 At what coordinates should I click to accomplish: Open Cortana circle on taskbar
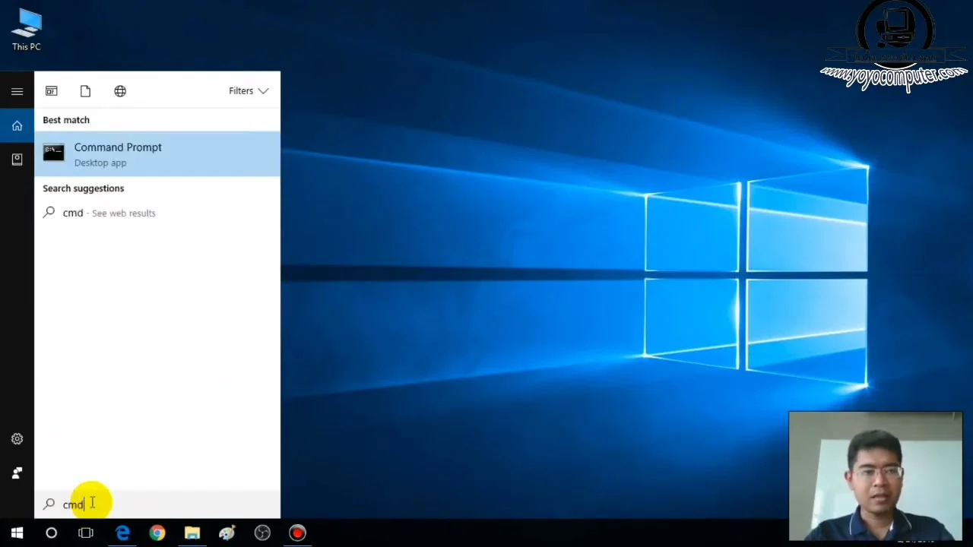click(51, 533)
